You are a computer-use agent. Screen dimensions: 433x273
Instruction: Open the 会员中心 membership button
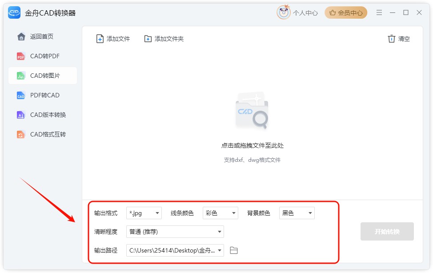pos(346,13)
